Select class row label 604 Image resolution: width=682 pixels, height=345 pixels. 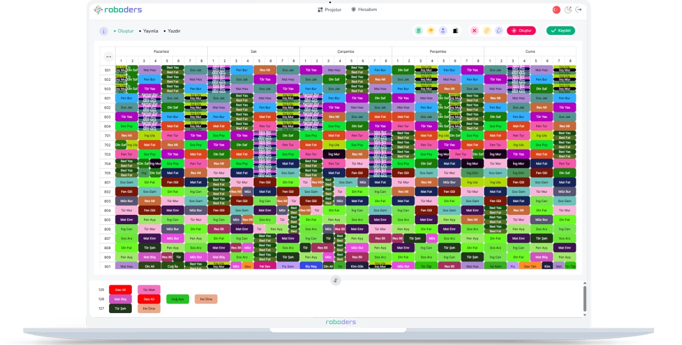[107, 126]
